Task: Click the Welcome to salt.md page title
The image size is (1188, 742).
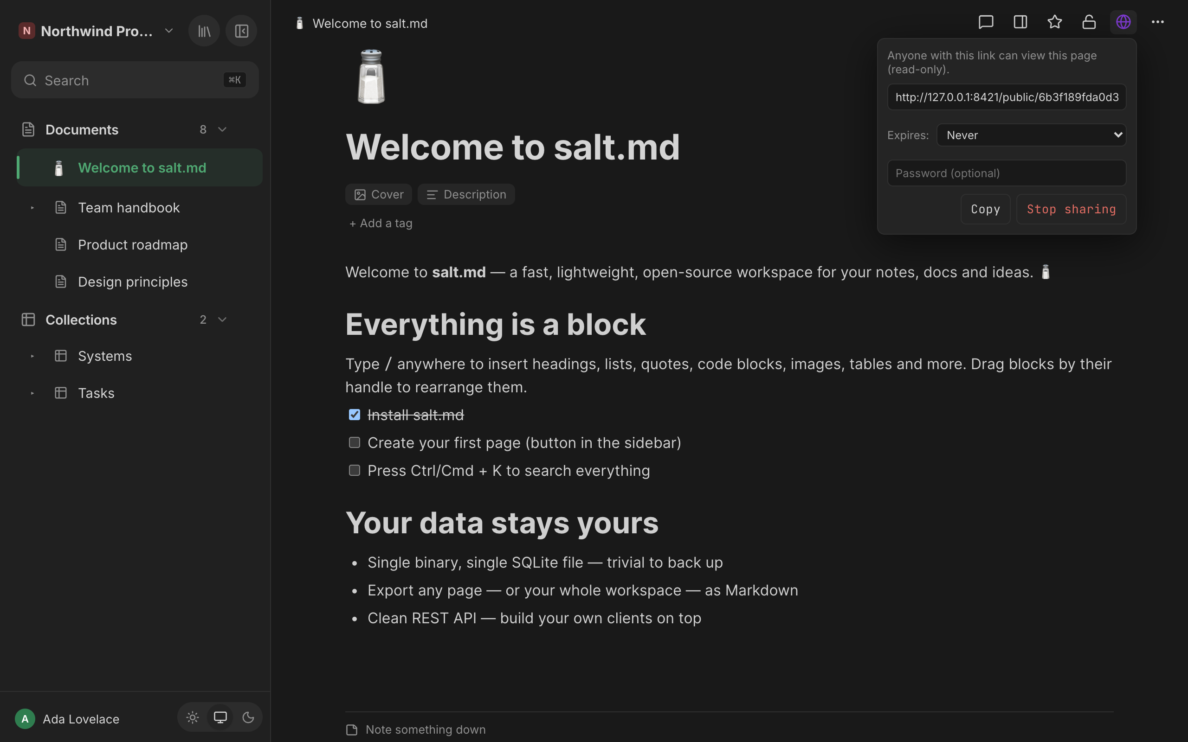Action: (512, 146)
